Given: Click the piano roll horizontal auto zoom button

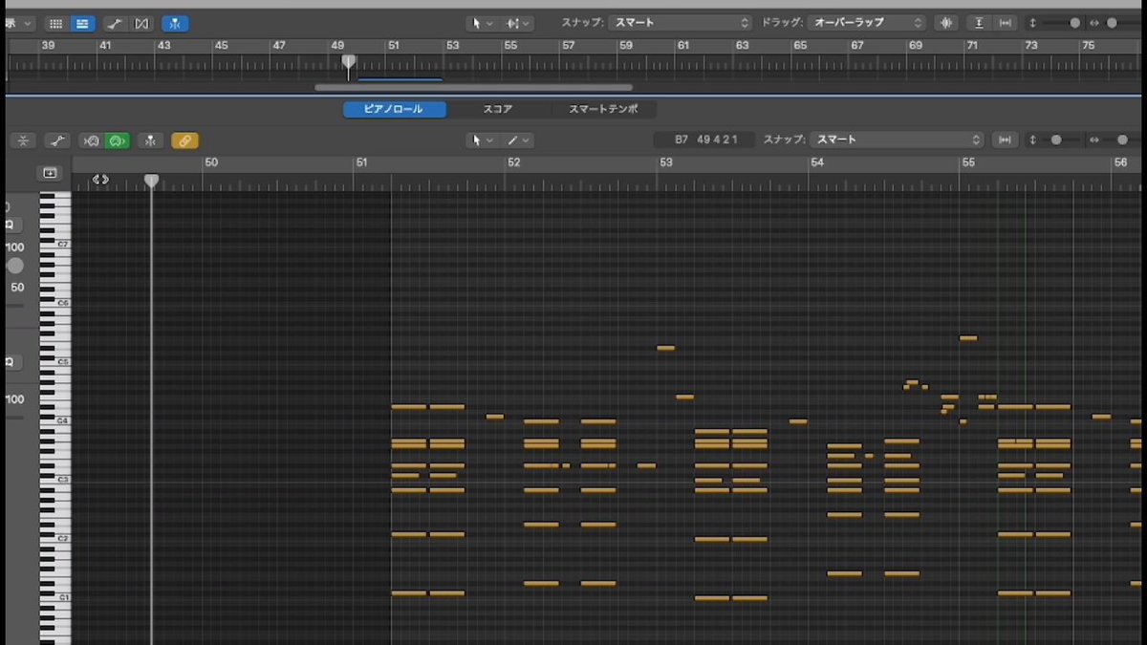Looking at the screenshot, I should pos(1005,140).
